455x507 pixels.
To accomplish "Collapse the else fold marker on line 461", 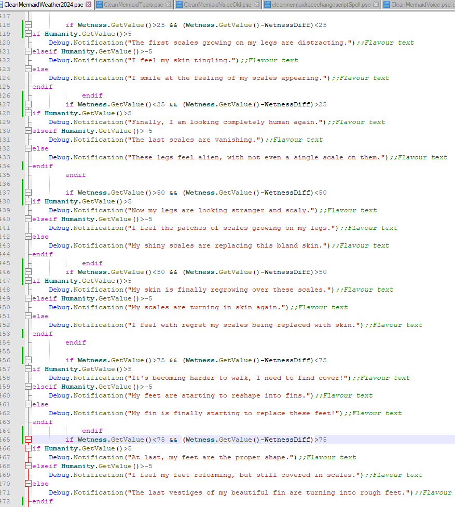I will pyautogui.click(x=29, y=404).
